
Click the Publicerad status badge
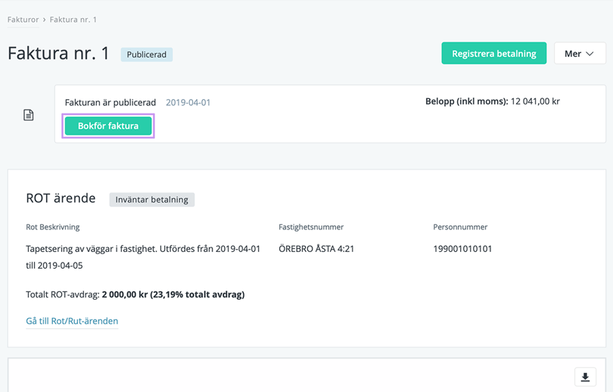(147, 54)
